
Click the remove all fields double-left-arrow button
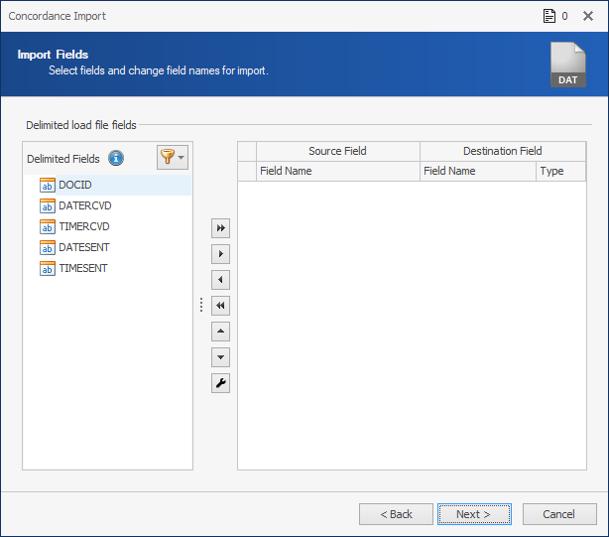coord(220,306)
